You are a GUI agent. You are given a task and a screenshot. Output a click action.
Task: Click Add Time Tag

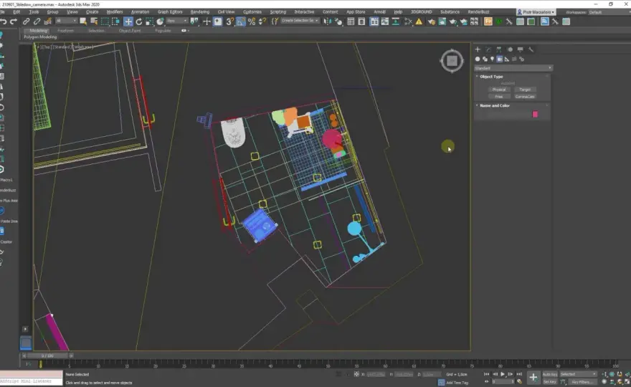point(457,383)
